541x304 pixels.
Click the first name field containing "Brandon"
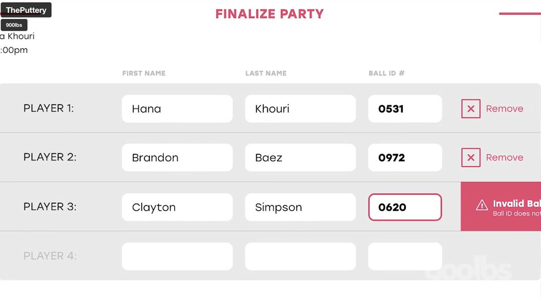coord(177,158)
